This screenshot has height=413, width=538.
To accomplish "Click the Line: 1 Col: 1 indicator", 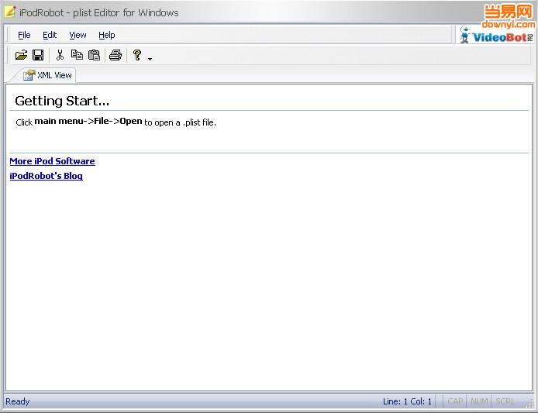I will coord(407,401).
